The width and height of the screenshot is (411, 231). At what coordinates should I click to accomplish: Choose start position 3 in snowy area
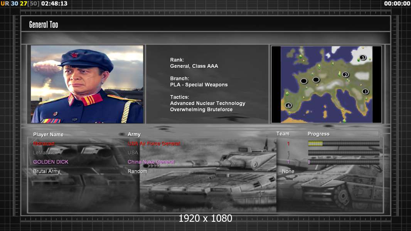(x=362, y=58)
